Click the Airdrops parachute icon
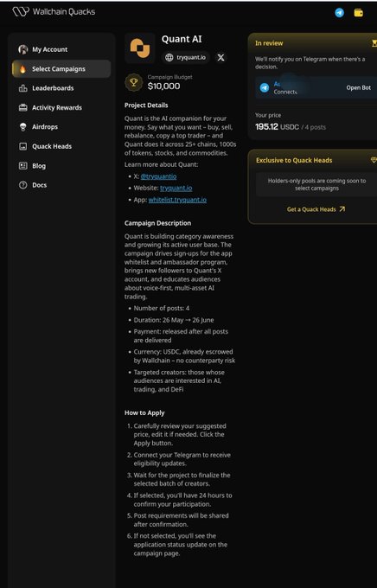 pos(22,127)
